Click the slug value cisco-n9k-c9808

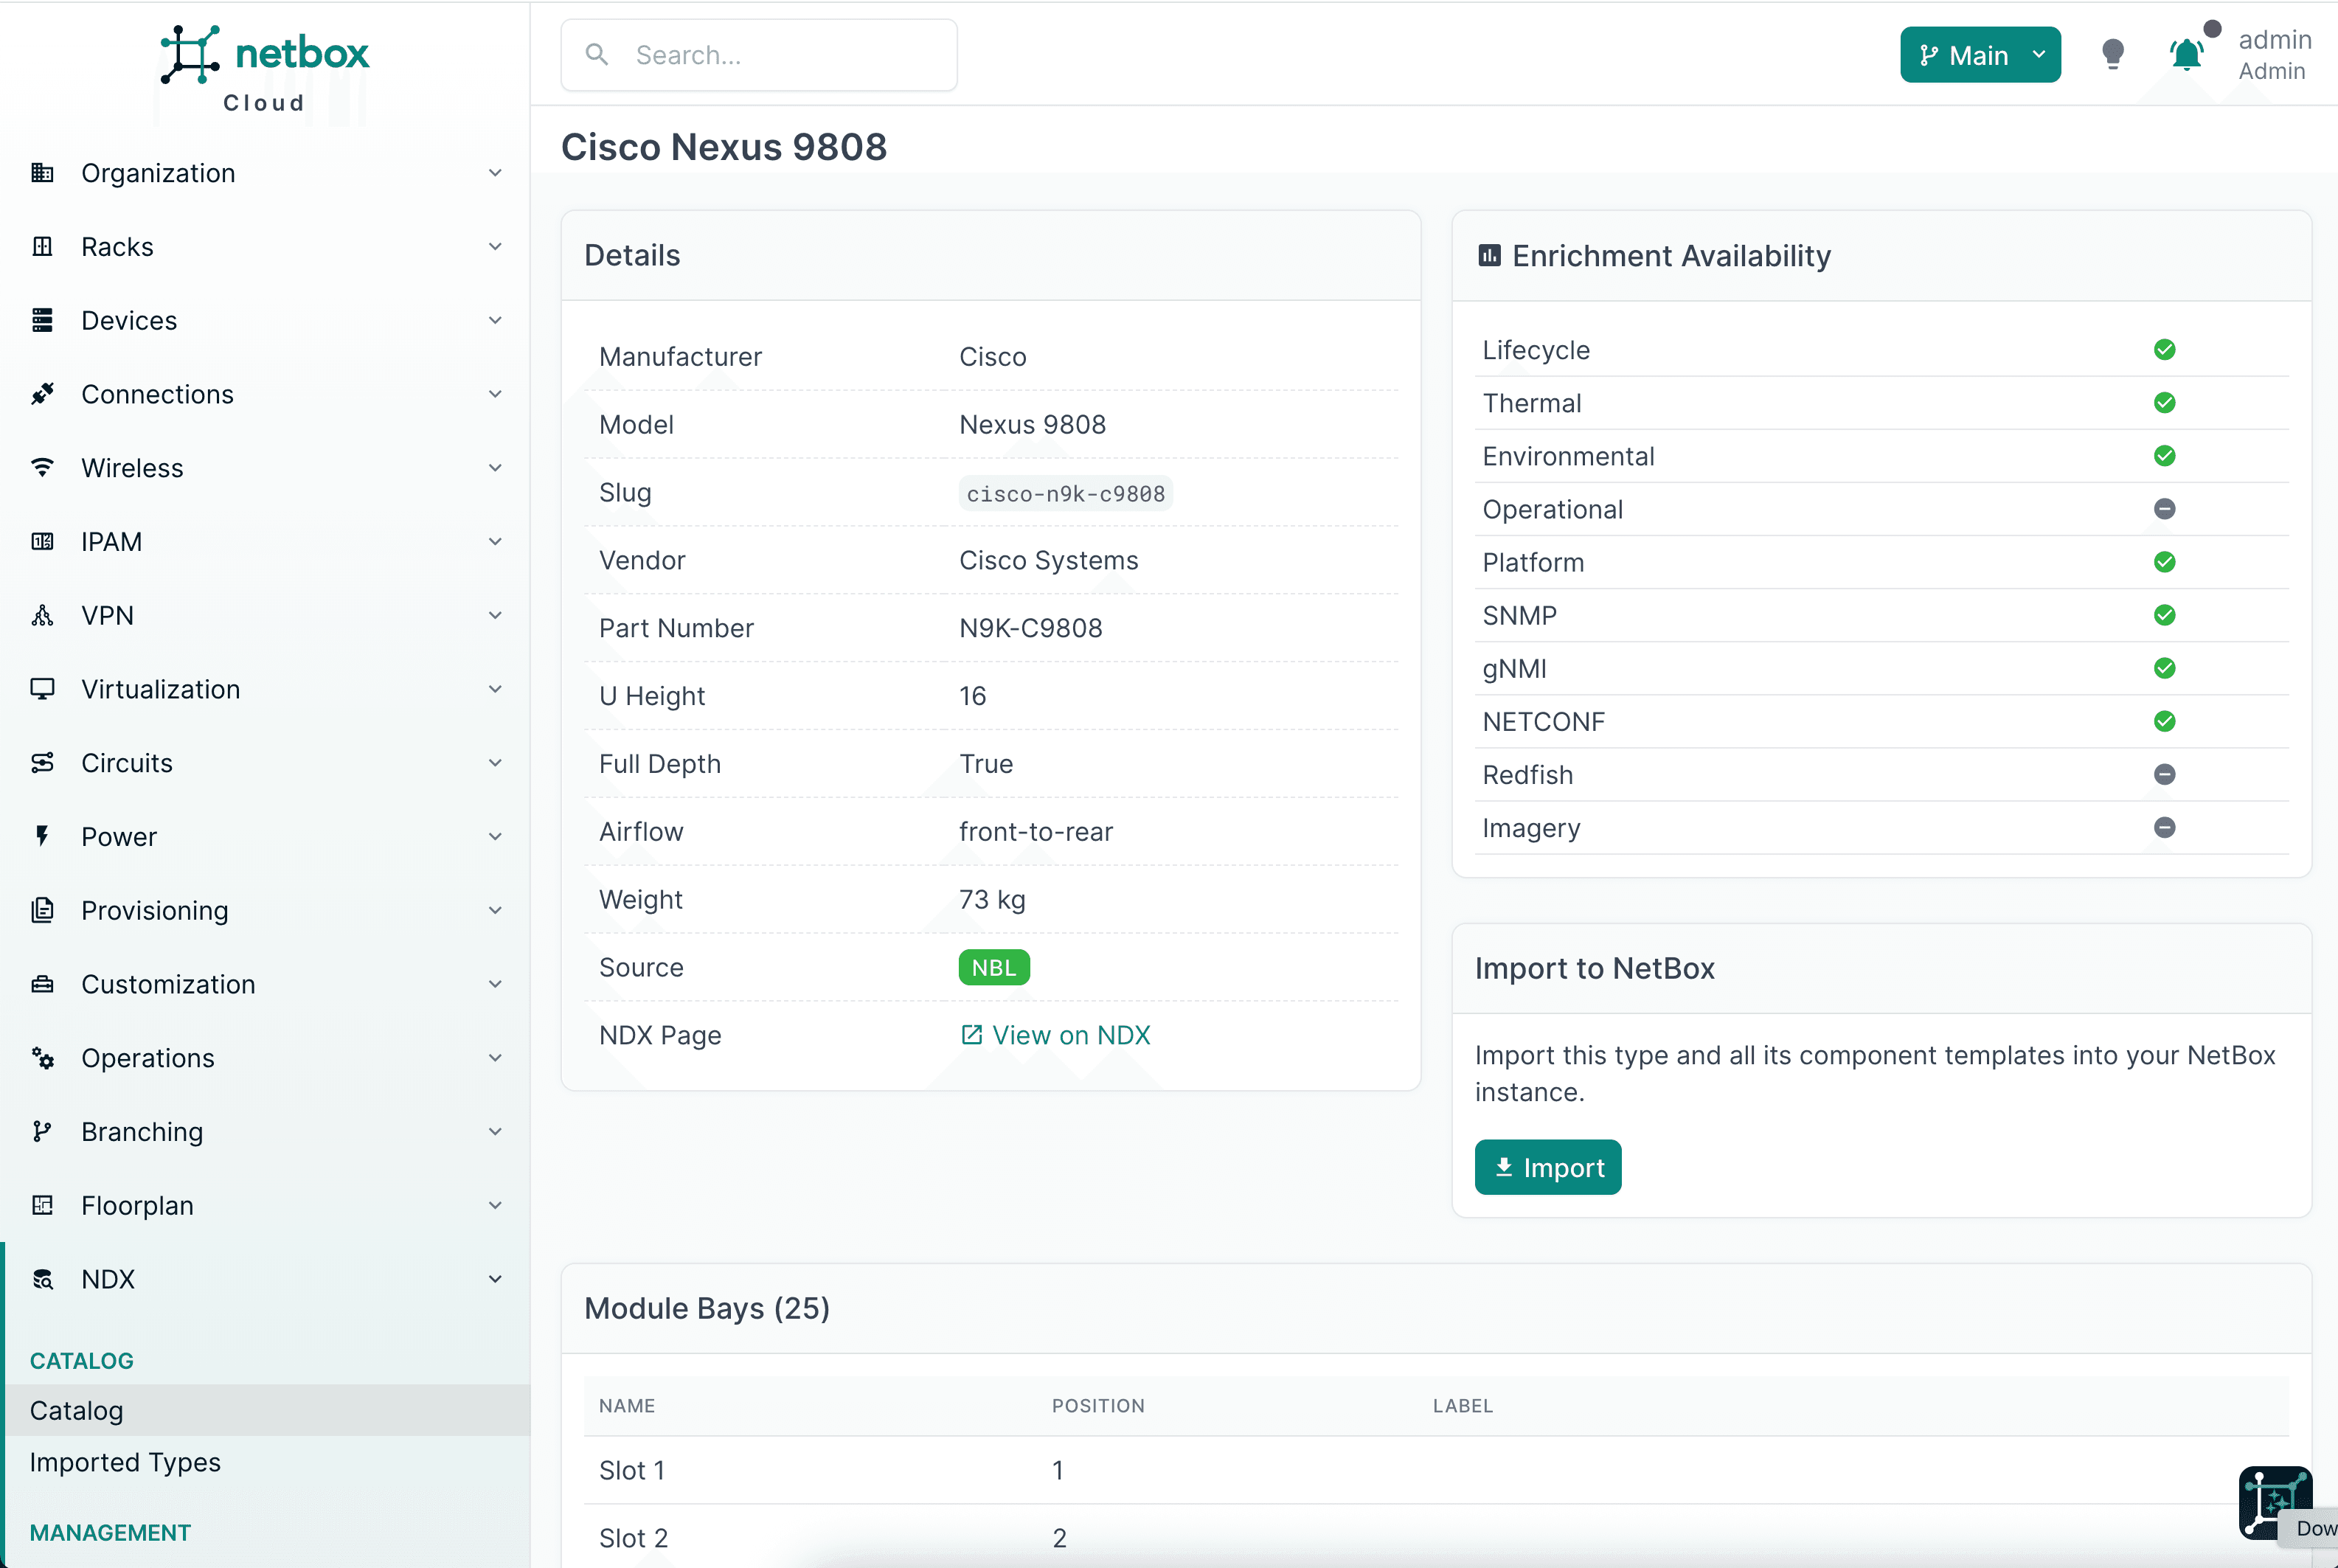1066,493
